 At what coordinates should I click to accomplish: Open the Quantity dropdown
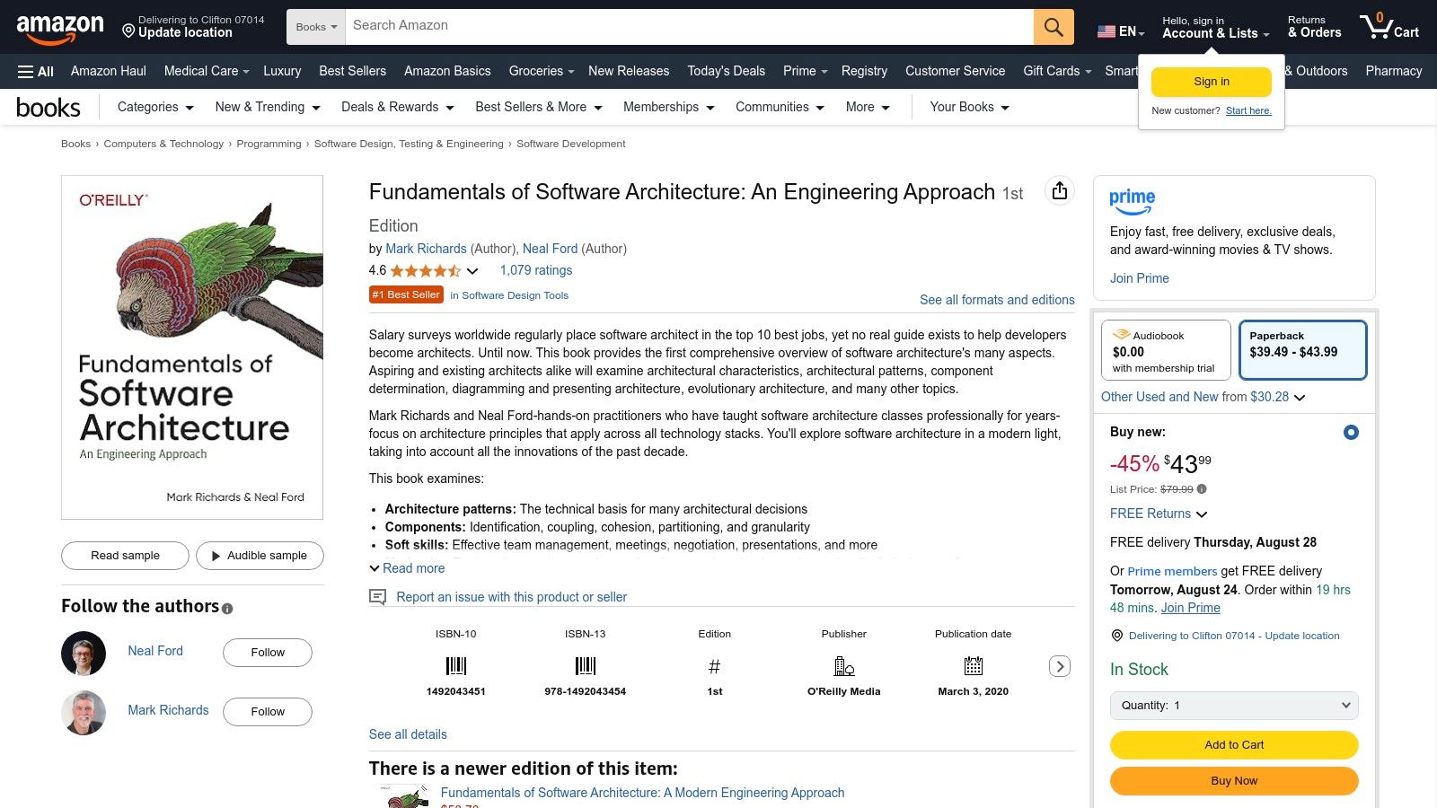click(x=1234, y=706)
